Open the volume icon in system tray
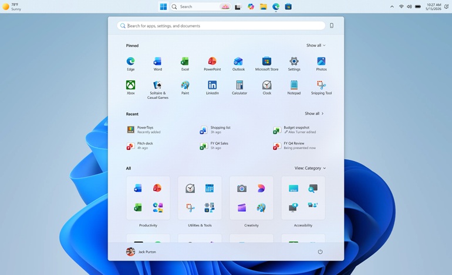The width and height of the screenshot is (452, 275). pyautogui.click(x=409, y=6)
